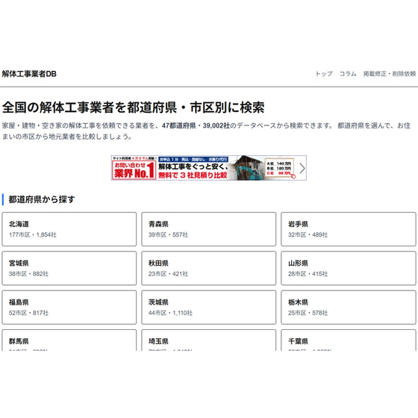Open the 解体工事業者DB site logo

coord(29,74)
